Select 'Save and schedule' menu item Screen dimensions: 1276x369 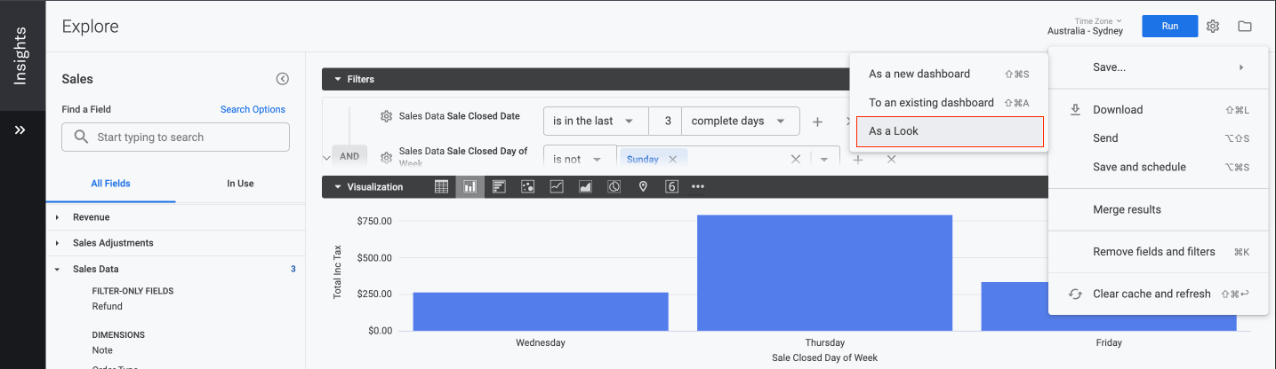click(1159, 167)
